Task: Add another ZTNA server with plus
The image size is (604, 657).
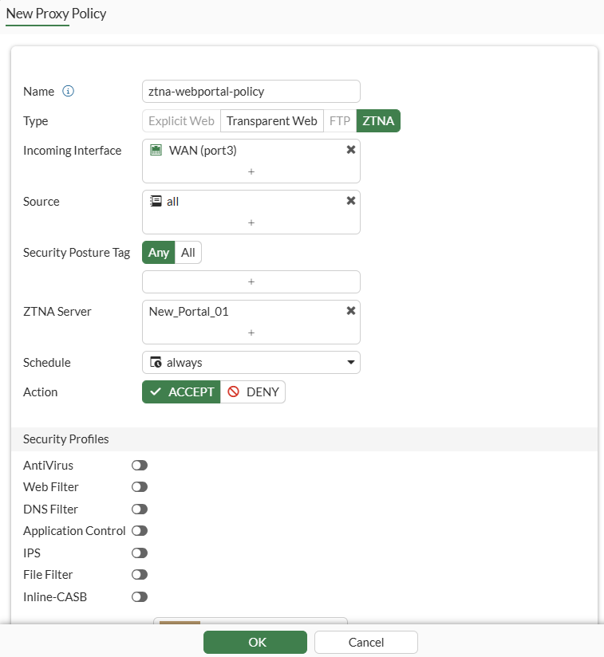Action: click(251, 332)
